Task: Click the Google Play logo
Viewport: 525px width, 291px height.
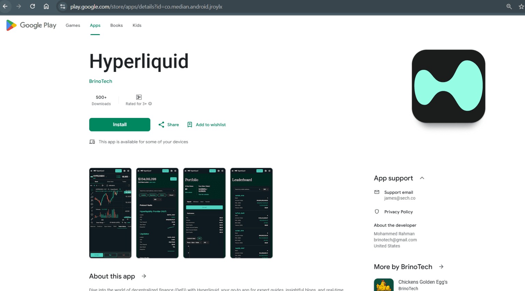Action: 31,25
